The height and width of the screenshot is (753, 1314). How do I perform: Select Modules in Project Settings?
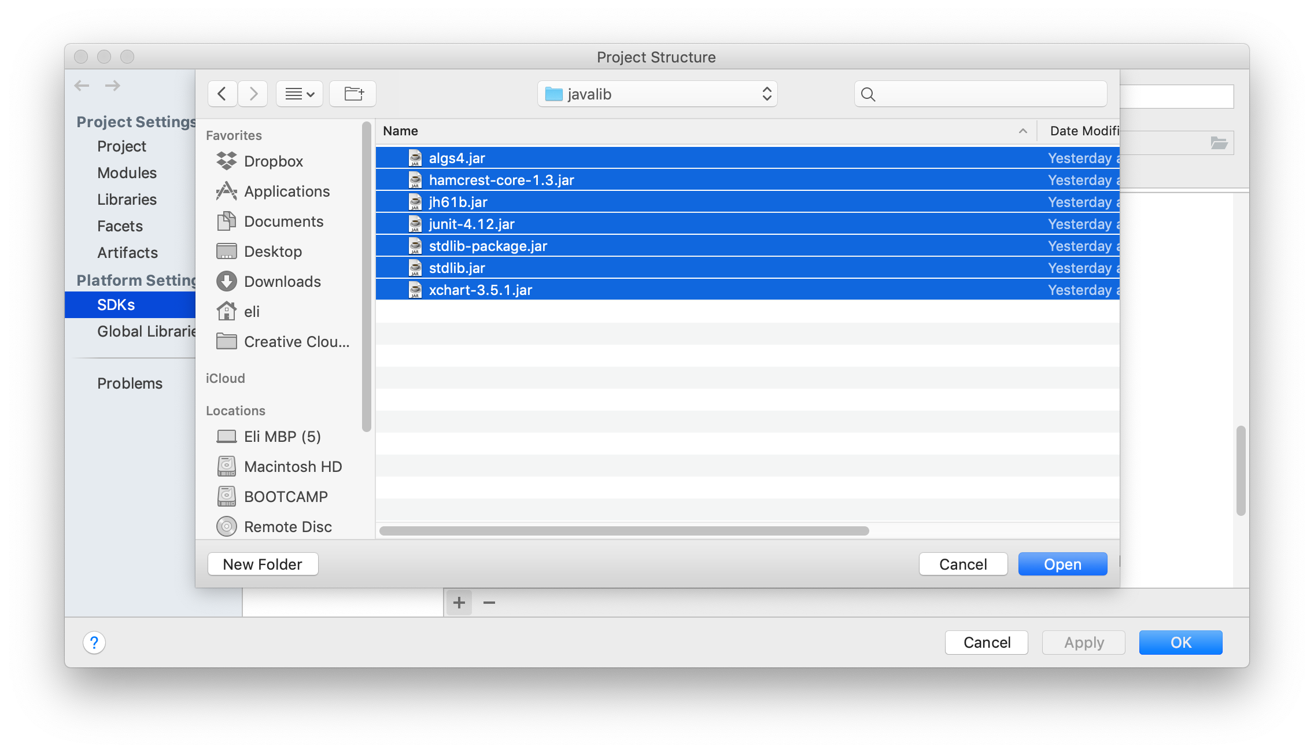click(127, 173)
